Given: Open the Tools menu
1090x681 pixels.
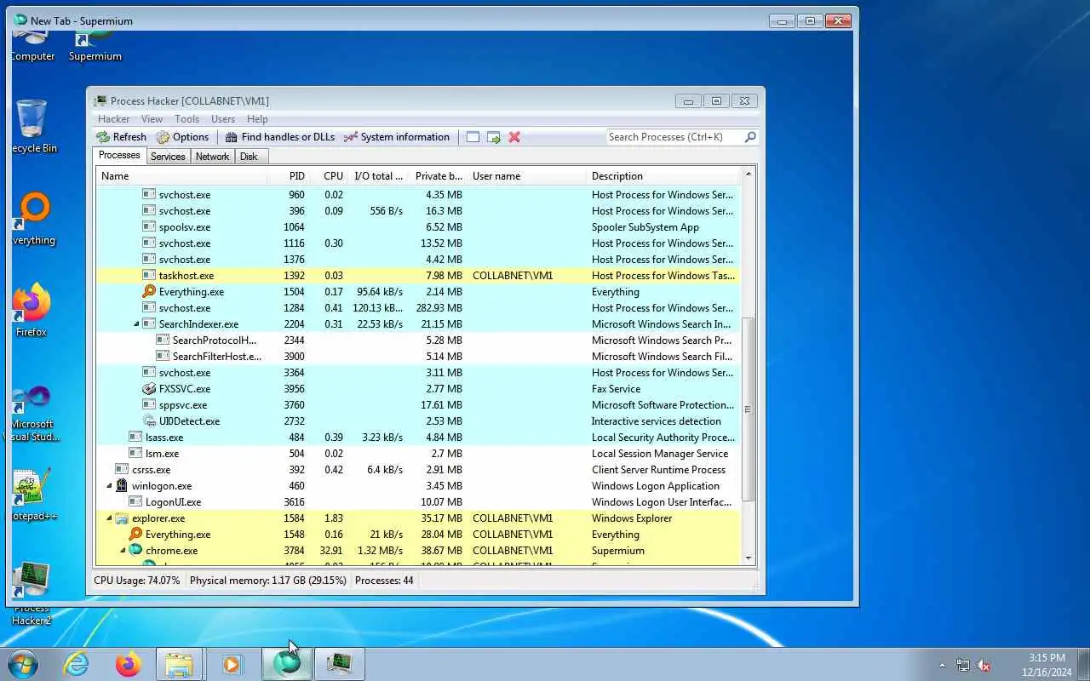Looking at the screenshot, I should click(x=186, y=119).
